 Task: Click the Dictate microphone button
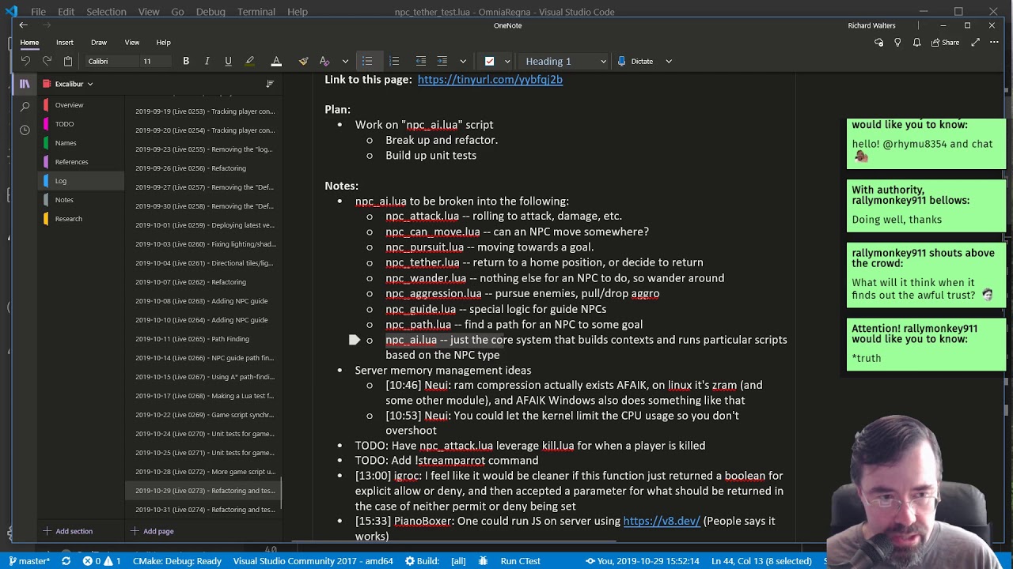pyautogui.click(x=635, y=61)
